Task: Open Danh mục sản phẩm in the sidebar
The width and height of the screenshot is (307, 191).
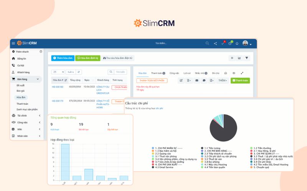Action: [x=27, y=109]
